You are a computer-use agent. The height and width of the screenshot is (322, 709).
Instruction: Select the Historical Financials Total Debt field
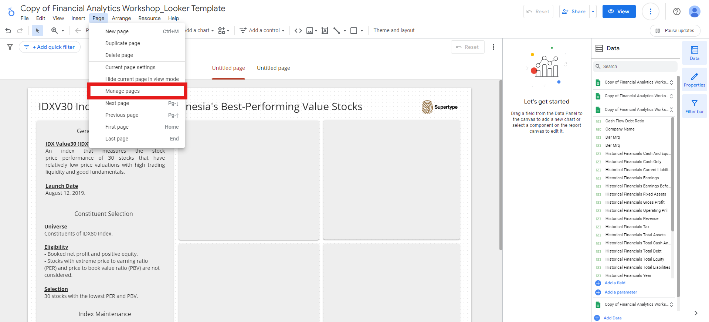coord(633,251)
